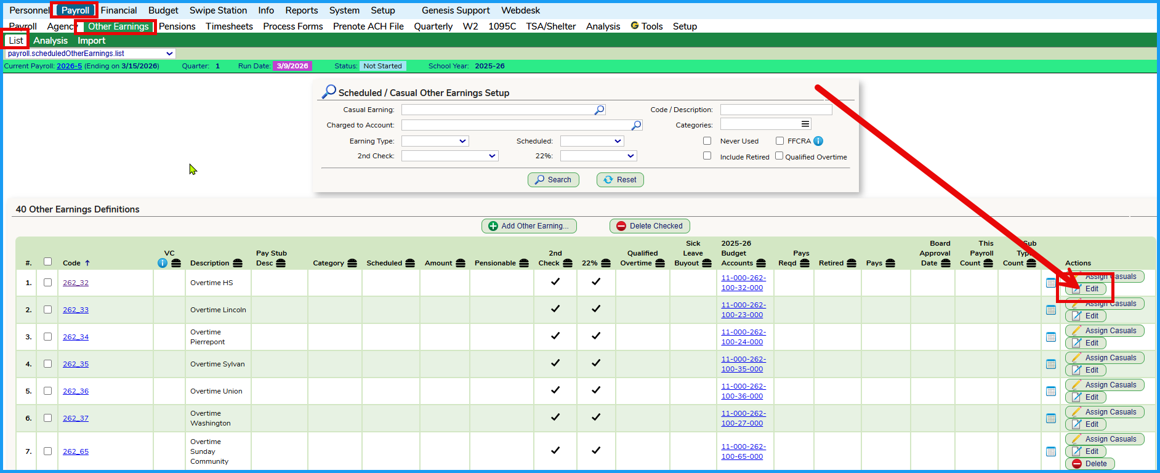
Task: Open the Budget menu
Action: pos(163,10)
